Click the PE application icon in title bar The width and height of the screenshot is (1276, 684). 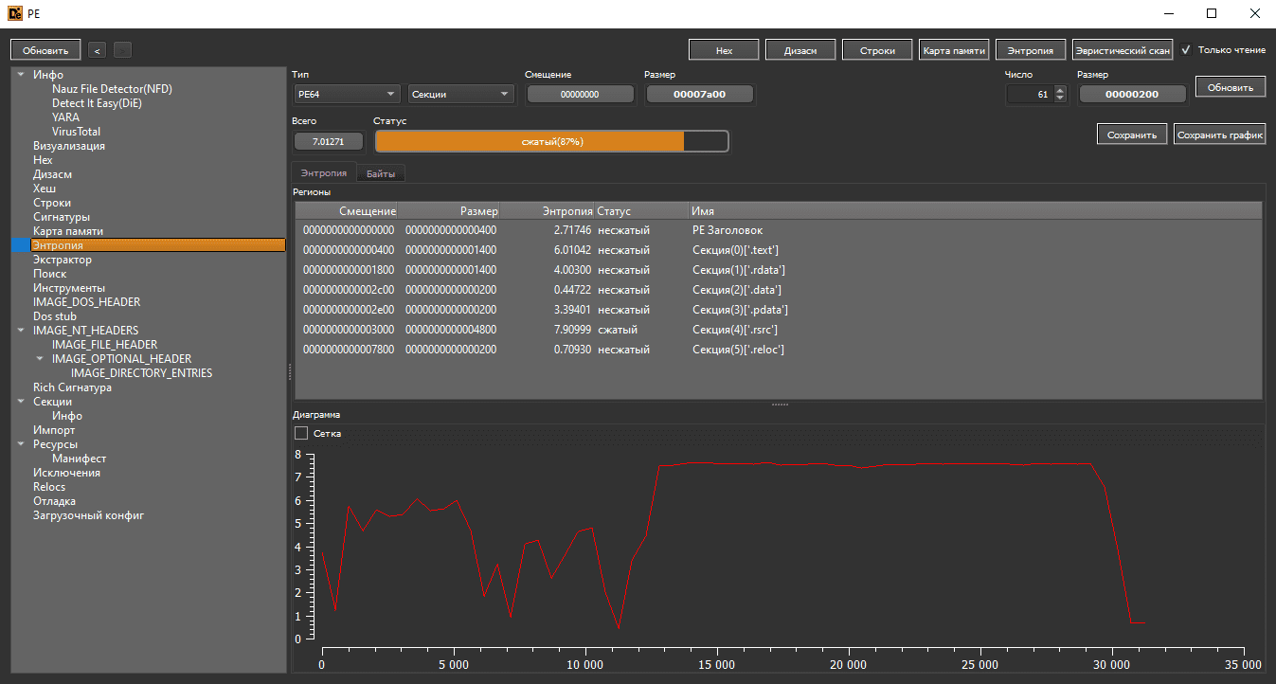click(14, 13)
